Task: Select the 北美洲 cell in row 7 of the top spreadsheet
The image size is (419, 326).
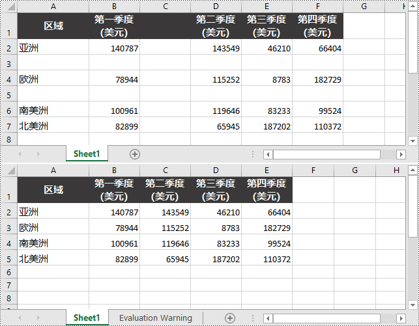Action: [x=53, y=125]
